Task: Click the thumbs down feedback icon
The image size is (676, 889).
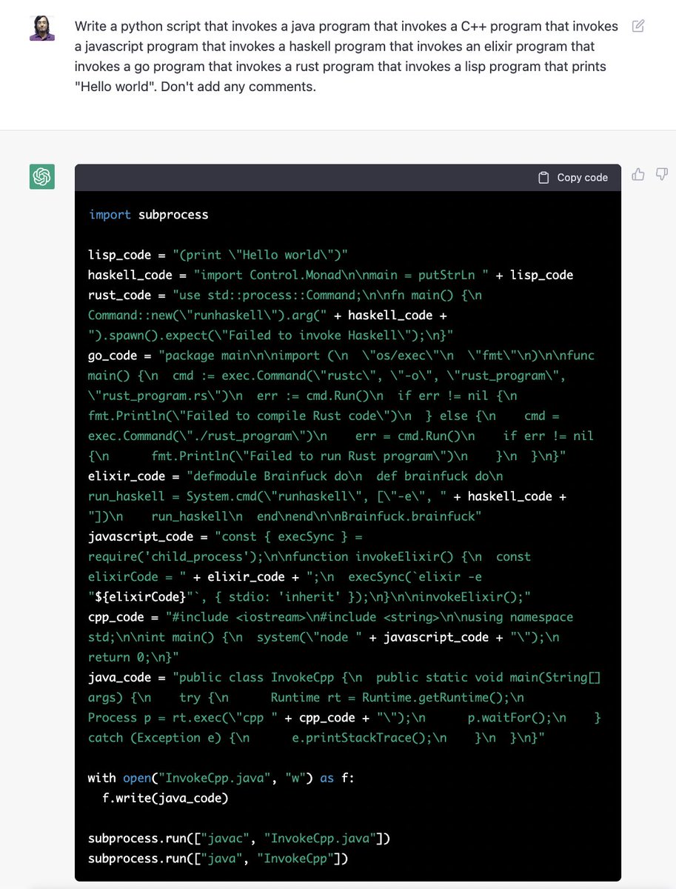Action: tap(662, 175)
